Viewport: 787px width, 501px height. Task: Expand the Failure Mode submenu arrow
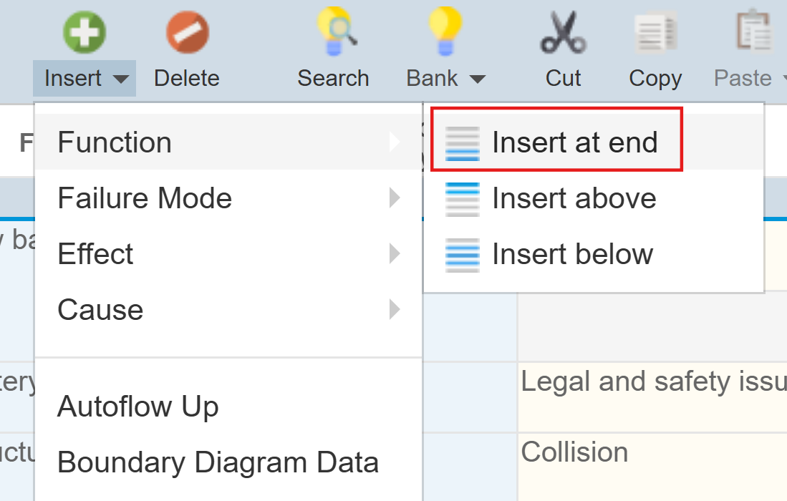pos(394,198)
